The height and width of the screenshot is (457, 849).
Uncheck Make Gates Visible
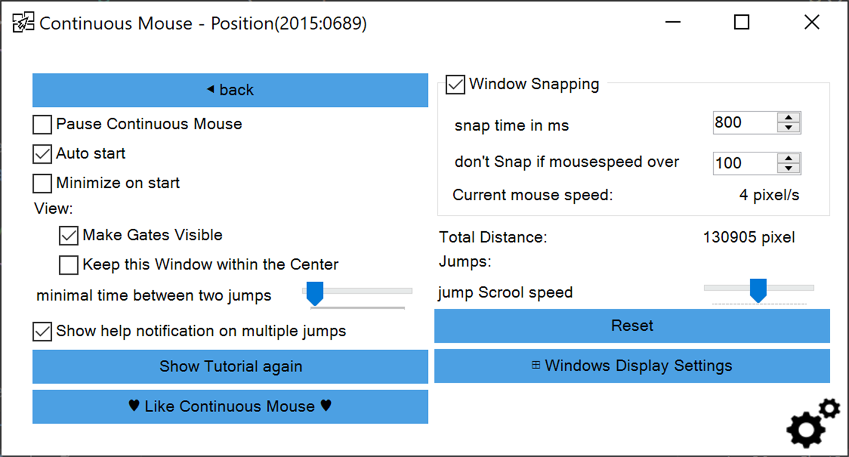pos(69,235)
